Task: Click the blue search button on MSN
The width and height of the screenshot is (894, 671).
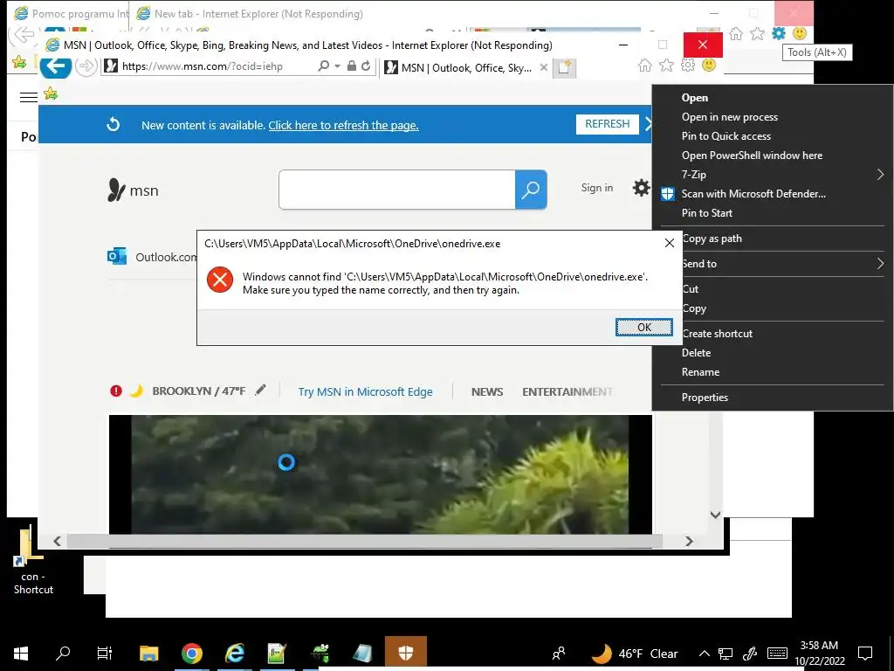Action: [531, 190]
